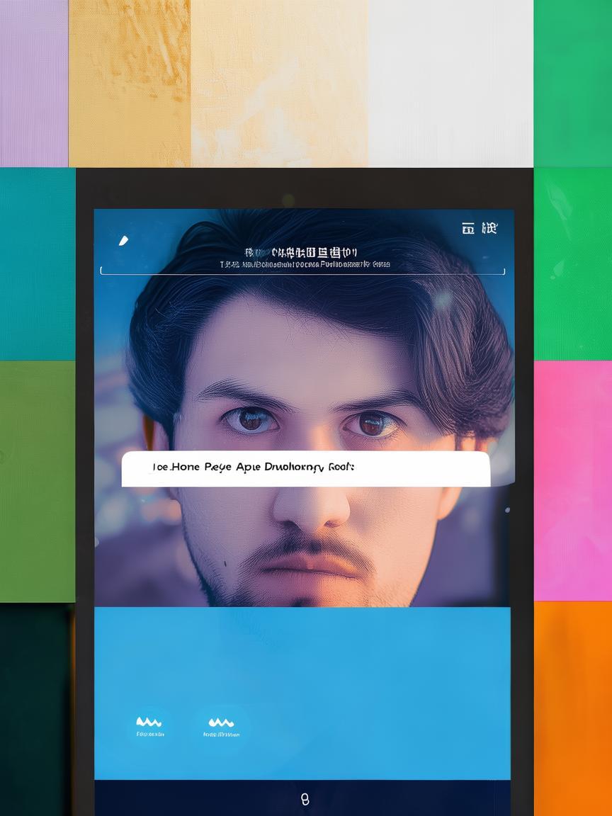
Task: Choose the golden yellow textured swatch
Action: pyautogui.click(x=130, y=83)
